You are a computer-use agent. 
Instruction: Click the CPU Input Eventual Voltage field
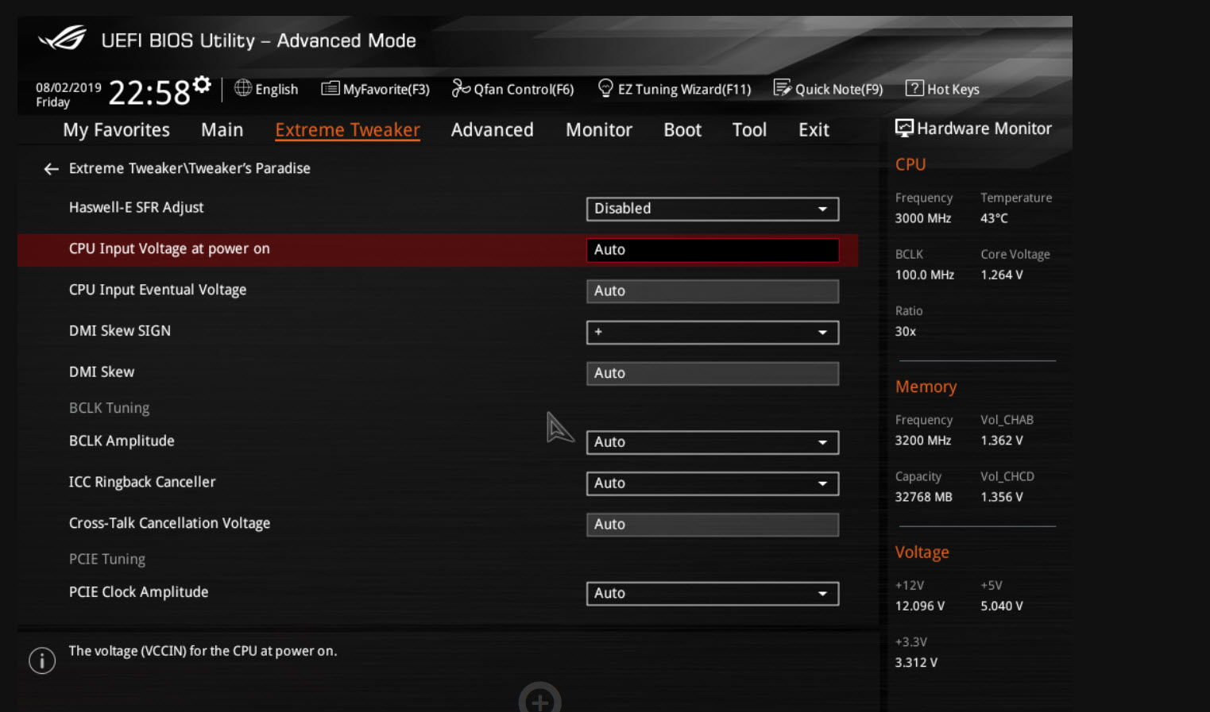point(713,291)
